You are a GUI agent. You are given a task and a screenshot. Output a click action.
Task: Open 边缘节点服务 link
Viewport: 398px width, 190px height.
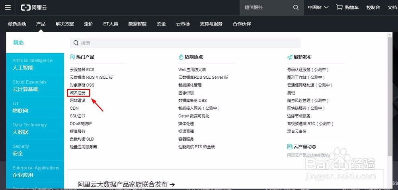click(x=299, y=116)
